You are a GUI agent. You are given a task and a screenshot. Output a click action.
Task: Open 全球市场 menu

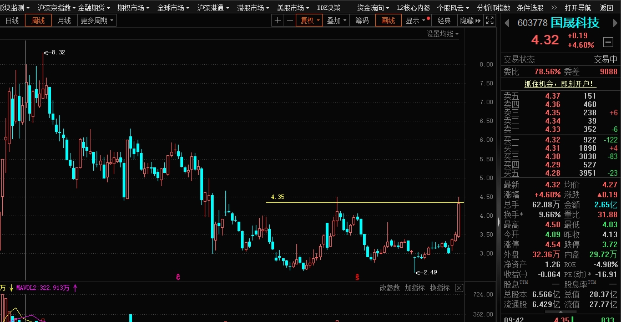click(x=173, y=8)
